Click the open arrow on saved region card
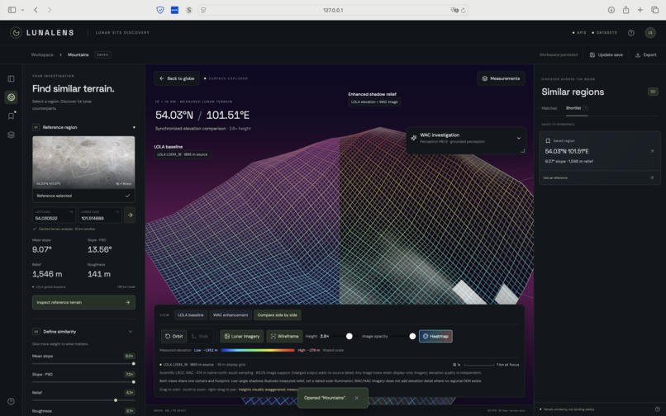The width and height of the screenshot is (666, 416). pos(652,151)
